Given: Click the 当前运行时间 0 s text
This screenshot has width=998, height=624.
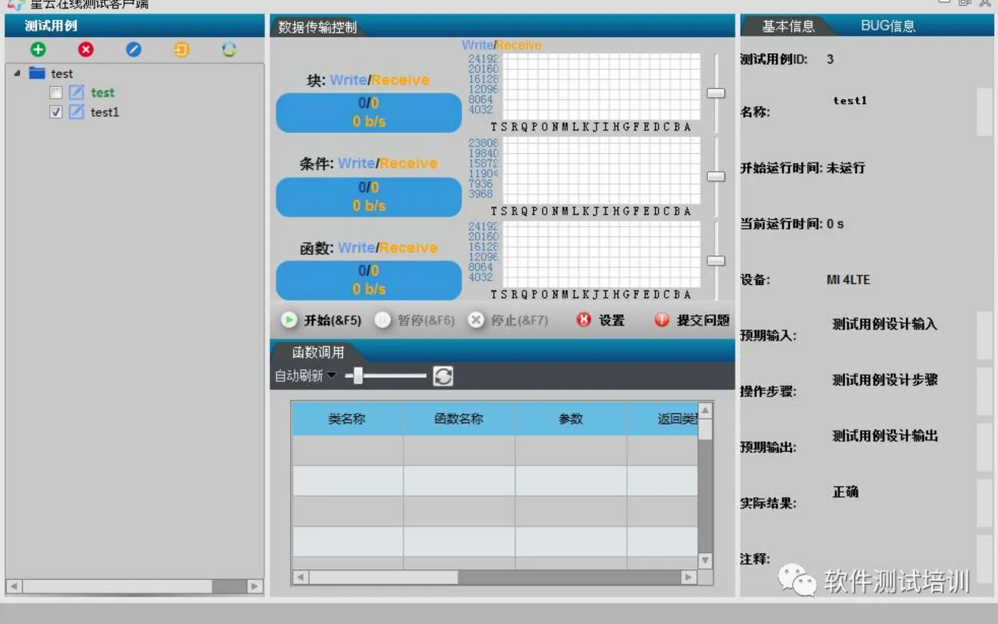Looking at the screenshot, I should pos(835,224).
